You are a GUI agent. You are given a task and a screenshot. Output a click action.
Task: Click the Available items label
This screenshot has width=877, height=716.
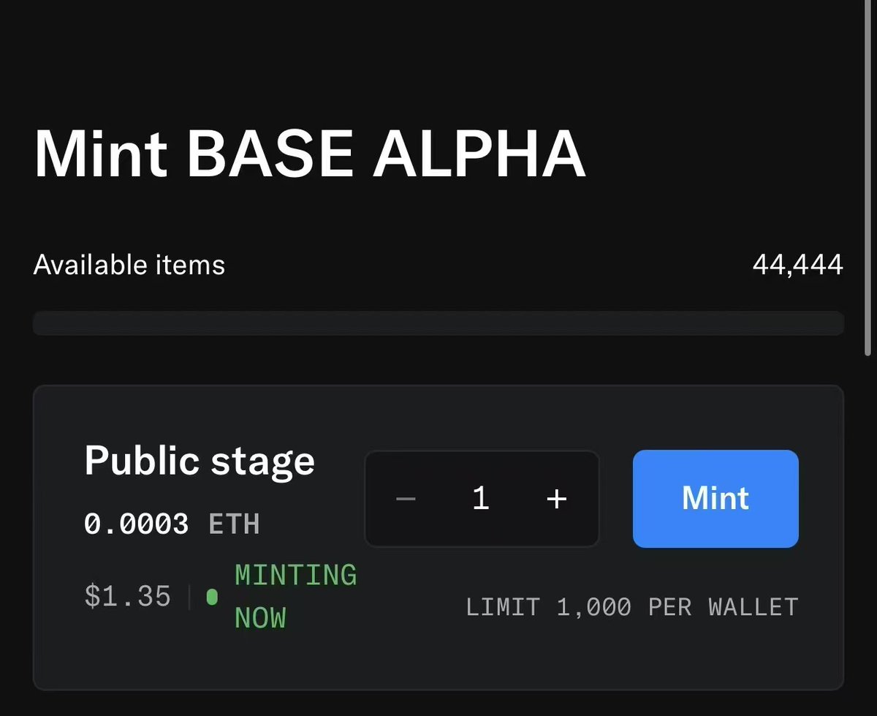[x=129, y=265]
